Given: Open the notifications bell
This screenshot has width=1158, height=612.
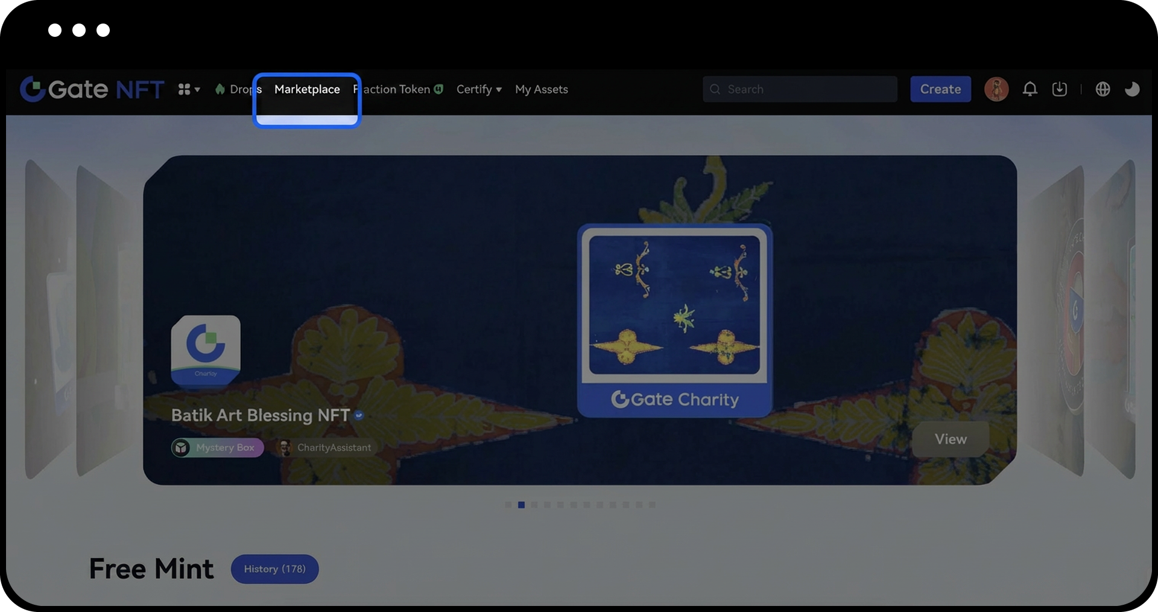Looking at the screenshot, I should tap(1030, 89).
